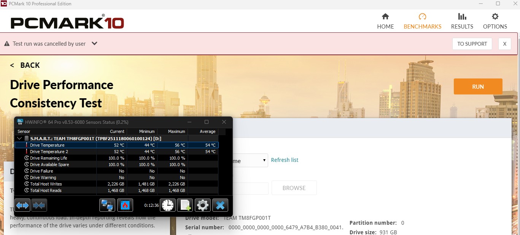The width and height of the screenshot is (520, 235).
Task: Select the Drive Temperature sensor row
Action: [116, 145]
